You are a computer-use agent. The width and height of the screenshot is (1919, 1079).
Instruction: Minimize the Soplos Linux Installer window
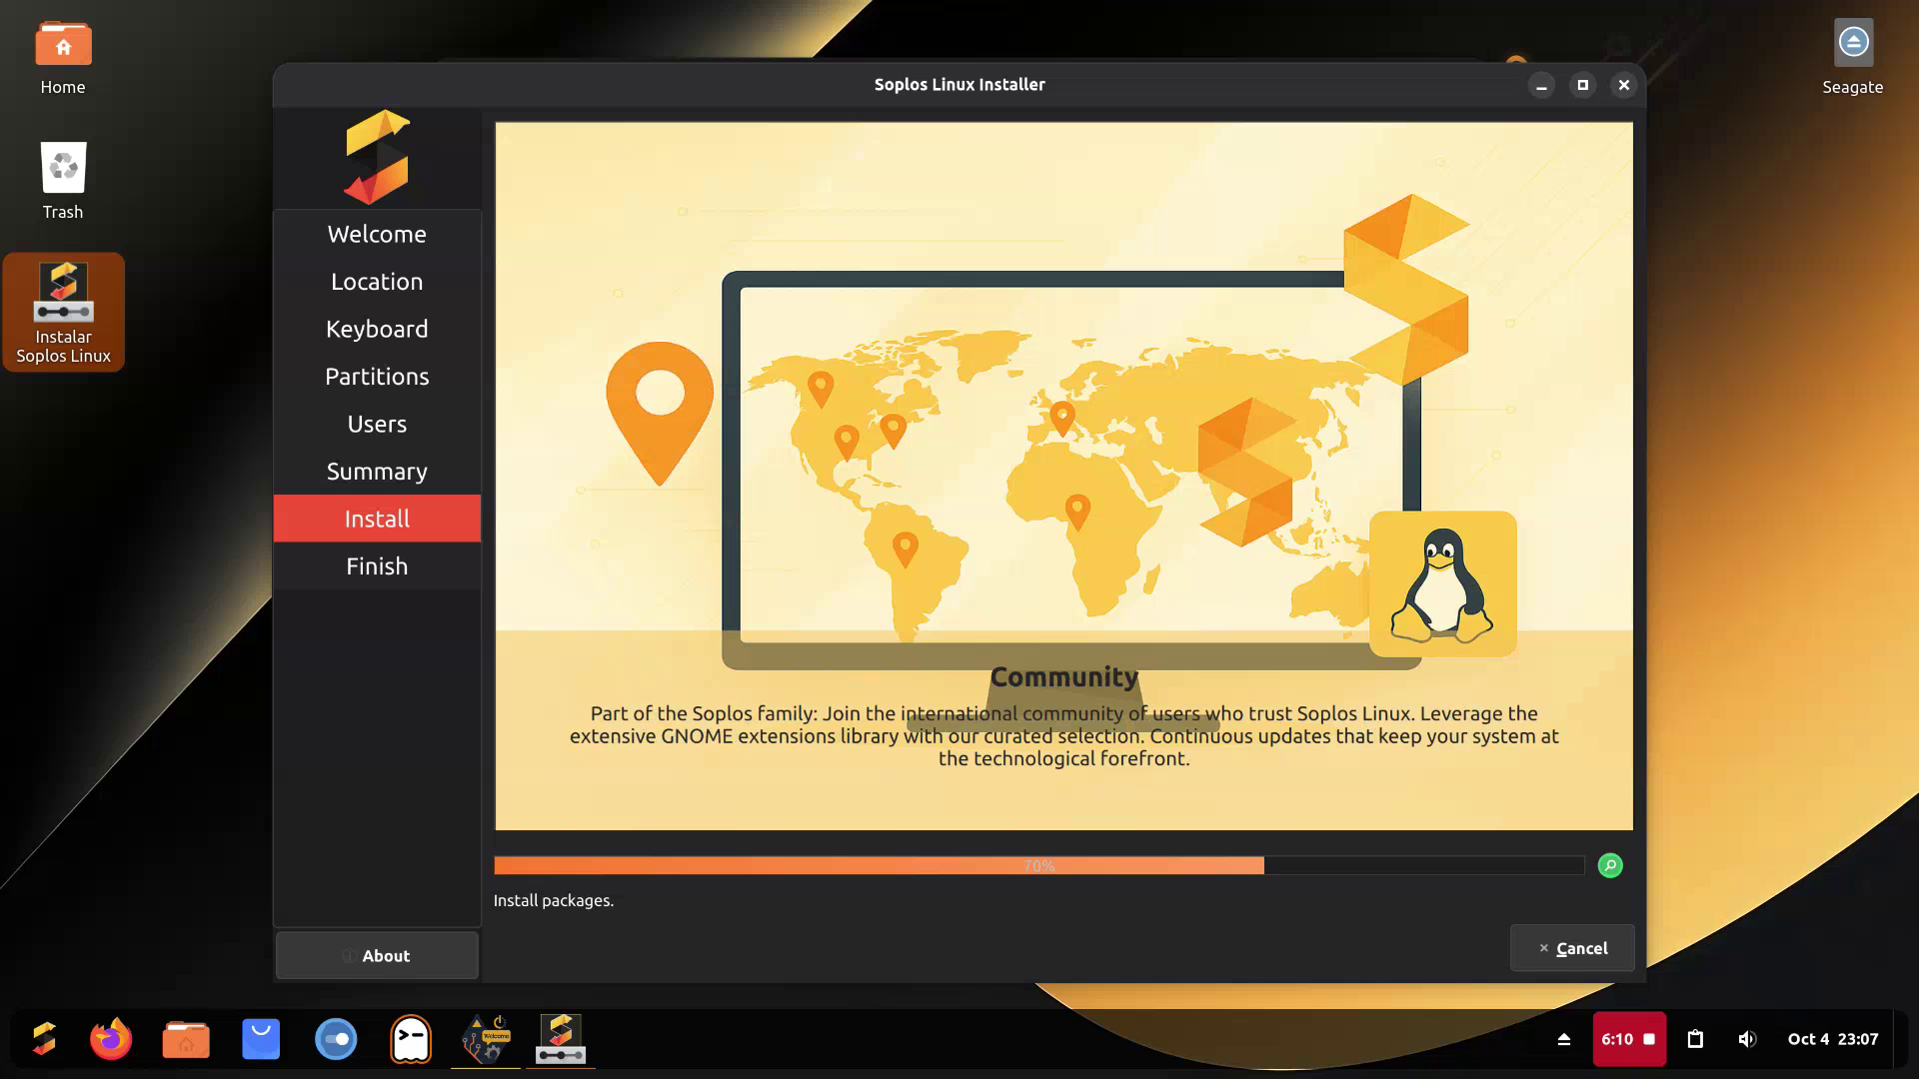pos(1541,85)
